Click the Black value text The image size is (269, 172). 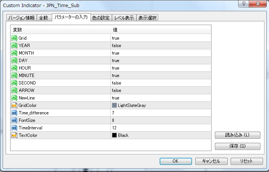(x=123, y=135)
